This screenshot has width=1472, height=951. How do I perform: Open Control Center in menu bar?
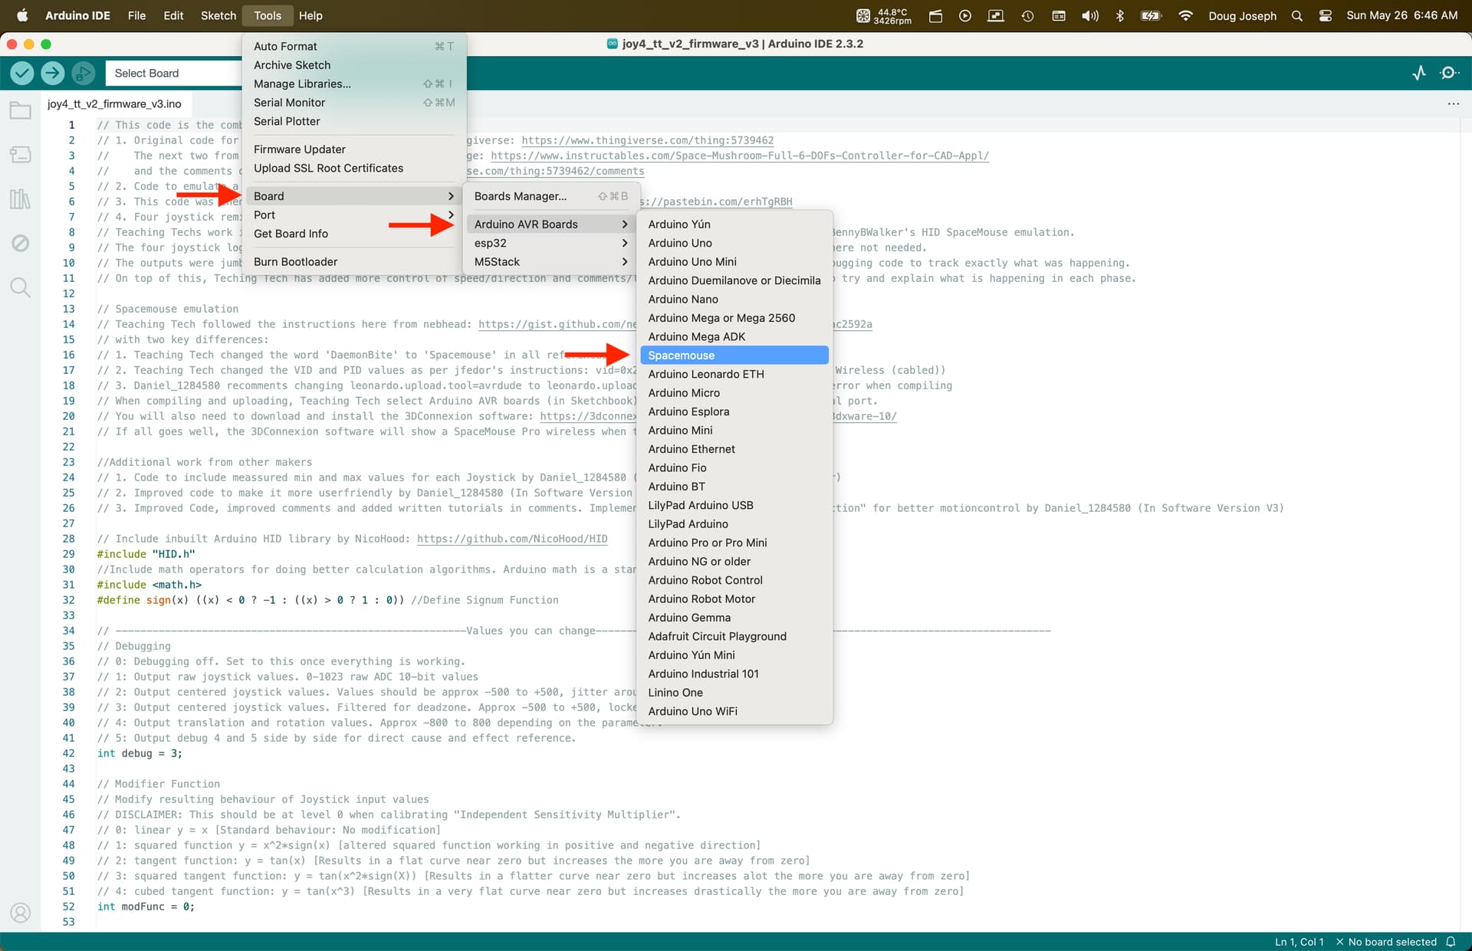[1325, 15]
